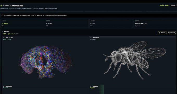Screen dimensions: 177x94
Task: Click the green 合约风险 low-risk badge
Action: [164, 5]
